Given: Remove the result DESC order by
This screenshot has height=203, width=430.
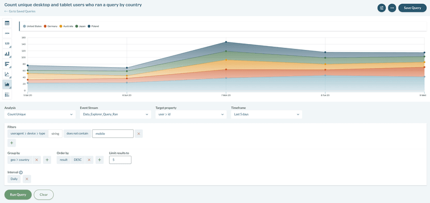Looking at the screenshot, I should (x=89, y=160).
